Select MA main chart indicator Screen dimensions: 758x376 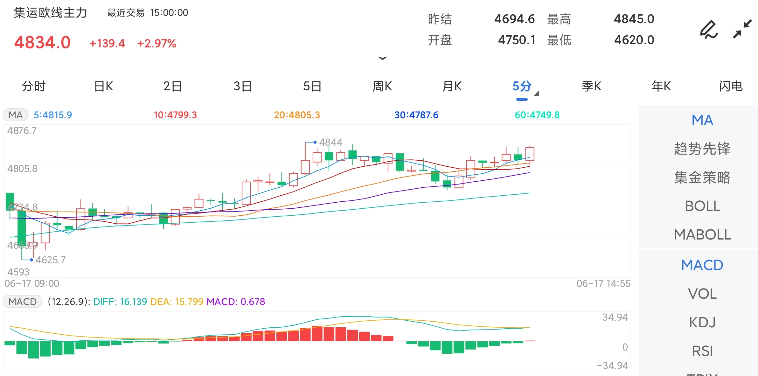702,120
